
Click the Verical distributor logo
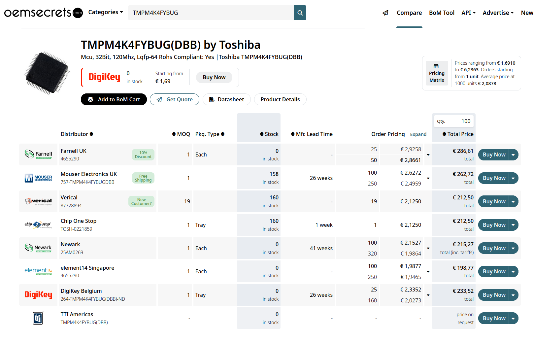[x=38, y=201]
